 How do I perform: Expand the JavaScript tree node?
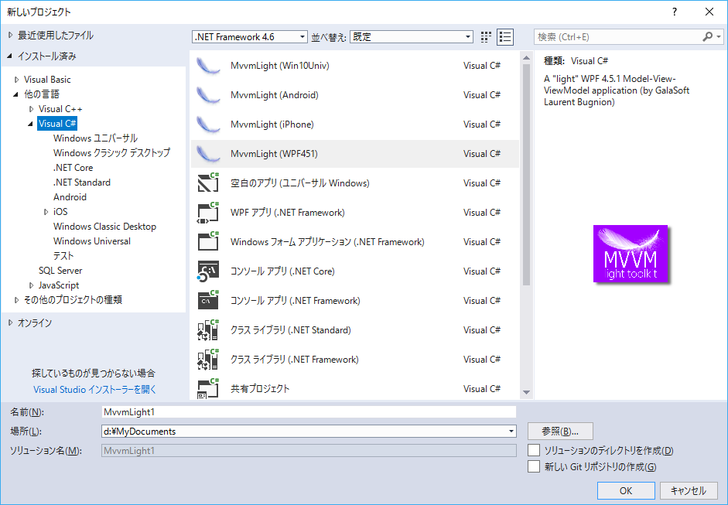click(32, 285)
